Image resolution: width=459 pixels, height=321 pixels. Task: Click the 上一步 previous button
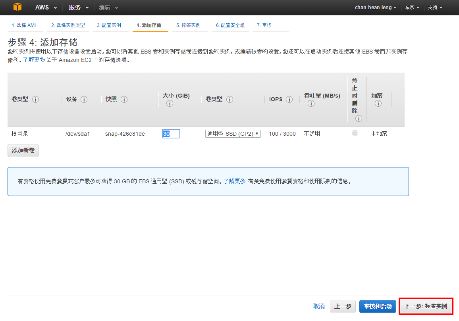coord(343,306)
